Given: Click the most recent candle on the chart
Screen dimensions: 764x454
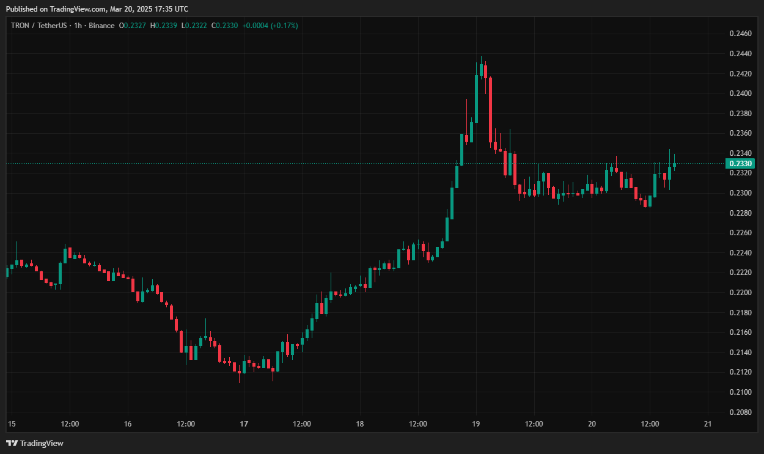Looking at the screenshot, I should pyautogui.click(x=674, y=164).
